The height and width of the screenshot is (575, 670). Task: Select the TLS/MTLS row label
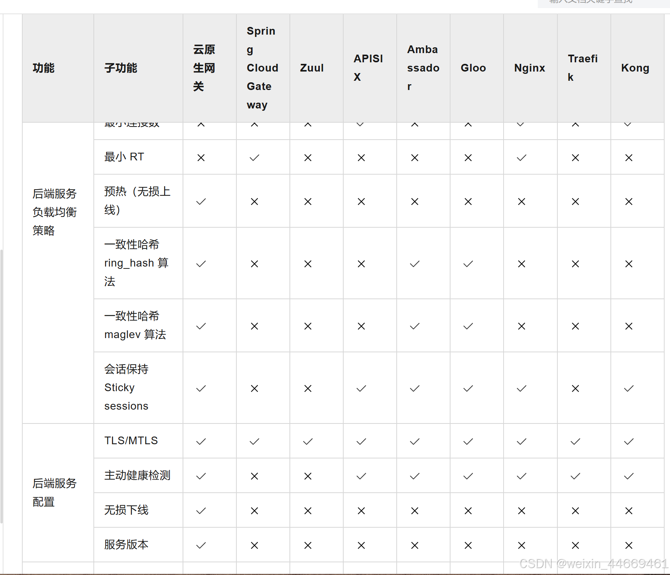point(131,441)
